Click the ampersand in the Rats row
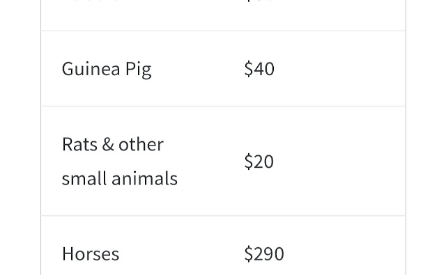 click(x=108, y=144)
